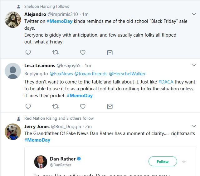Viewport: 200px width, 176px height.
Task: Open tweet options for Jerry Jones
Action: tap(193, 127)
